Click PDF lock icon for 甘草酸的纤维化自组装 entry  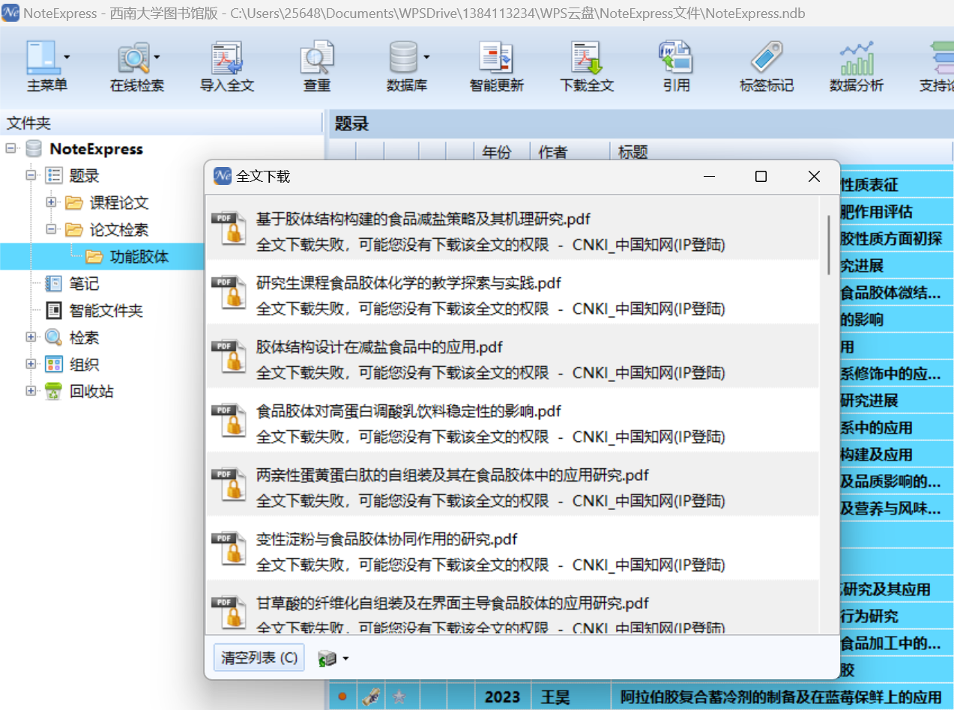(229, 613)
